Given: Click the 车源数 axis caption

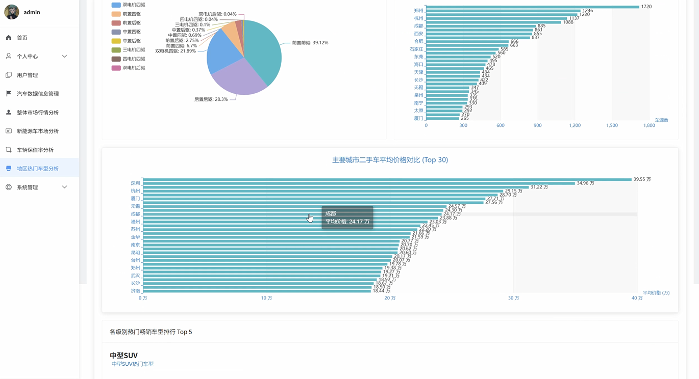Looking at the screenshot, I should [x=661, y=120].
